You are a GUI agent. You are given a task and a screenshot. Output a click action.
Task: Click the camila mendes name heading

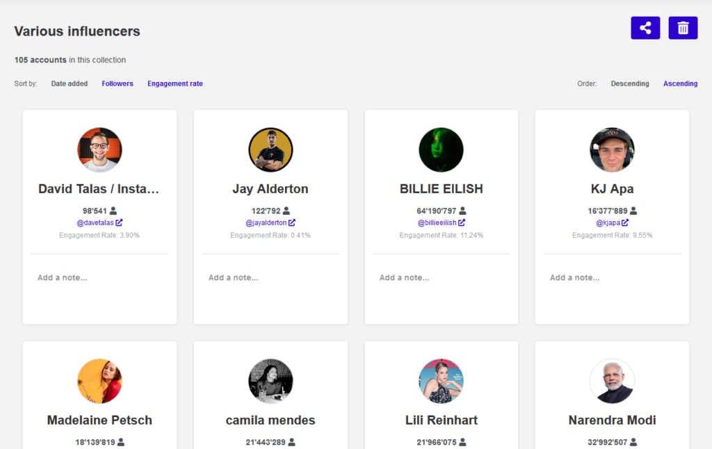click(x=270, y=421)
